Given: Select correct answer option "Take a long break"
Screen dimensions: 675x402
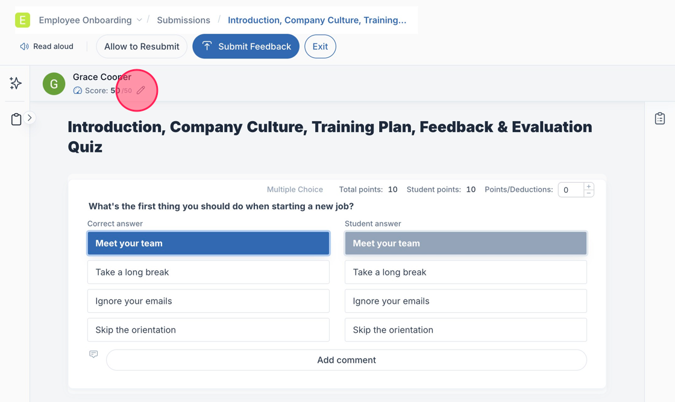Looking at the screenshot, I should tap(208, 272).
